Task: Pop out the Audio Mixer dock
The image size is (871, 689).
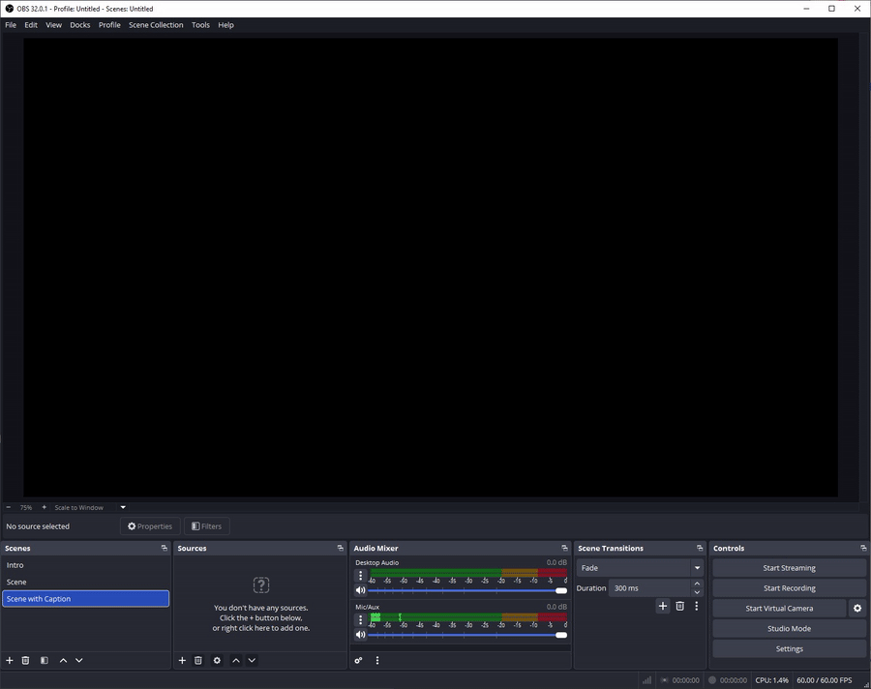Action: (564, 548)
